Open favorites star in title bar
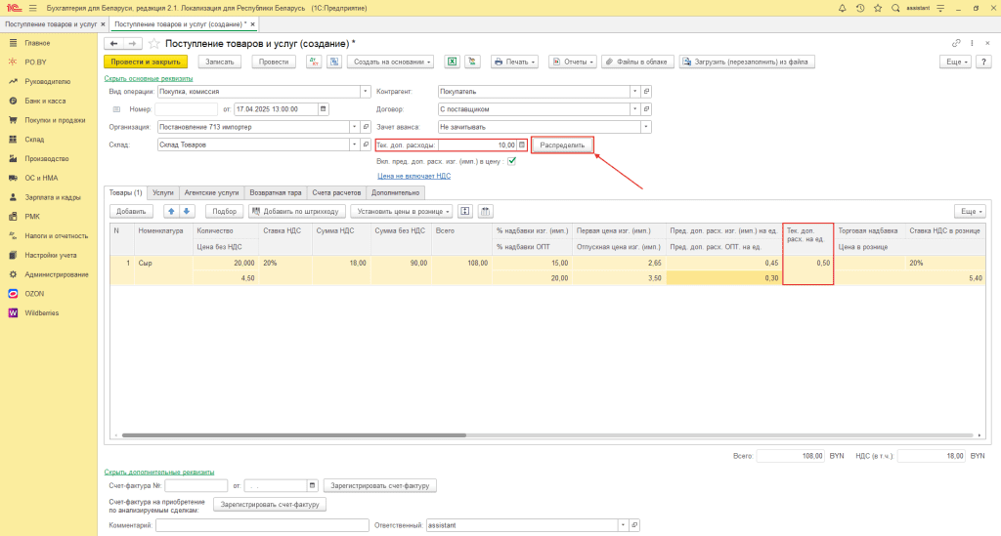The width and height of the screenshot is (1001, 536). pos(878,8)
